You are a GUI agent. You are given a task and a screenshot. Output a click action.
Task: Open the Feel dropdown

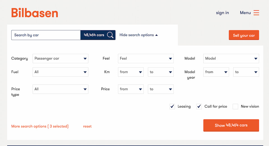(146, 58)
